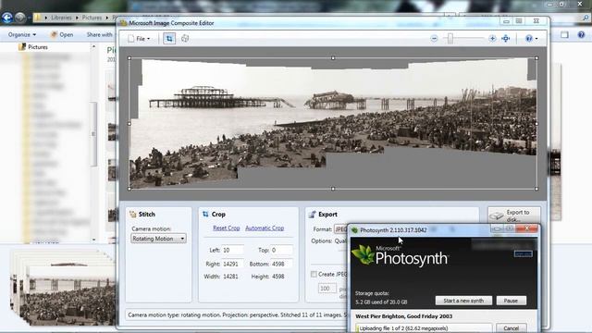
Task: Click the Reset Crop link
Action: click(226, 228)
